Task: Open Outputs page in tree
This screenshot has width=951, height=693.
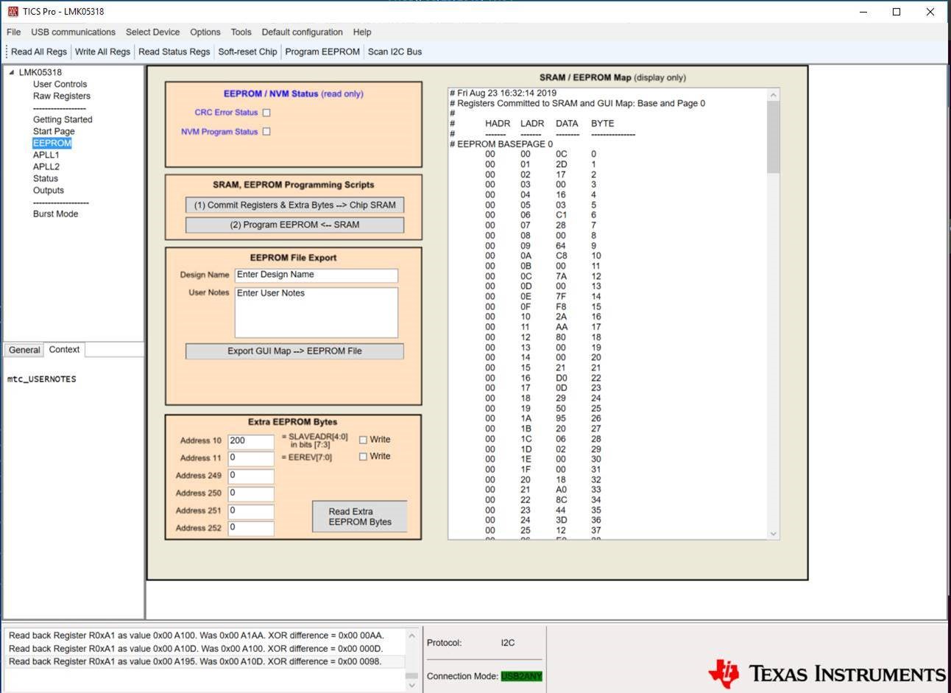Action: 48,190
